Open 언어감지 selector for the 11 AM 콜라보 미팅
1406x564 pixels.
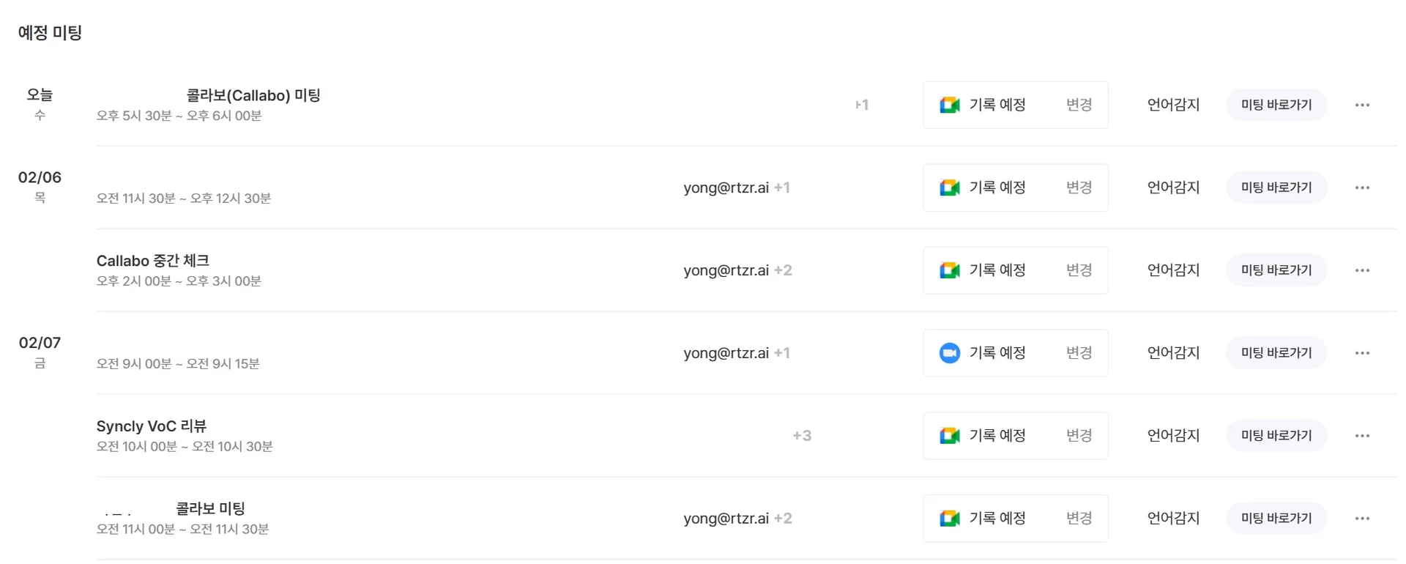[1173, 519]
